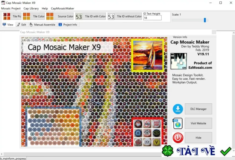The width and height of the screenshot is (235, 160).
Task: Open the Mosaic Project menu
Action: [x=11, y=9]
